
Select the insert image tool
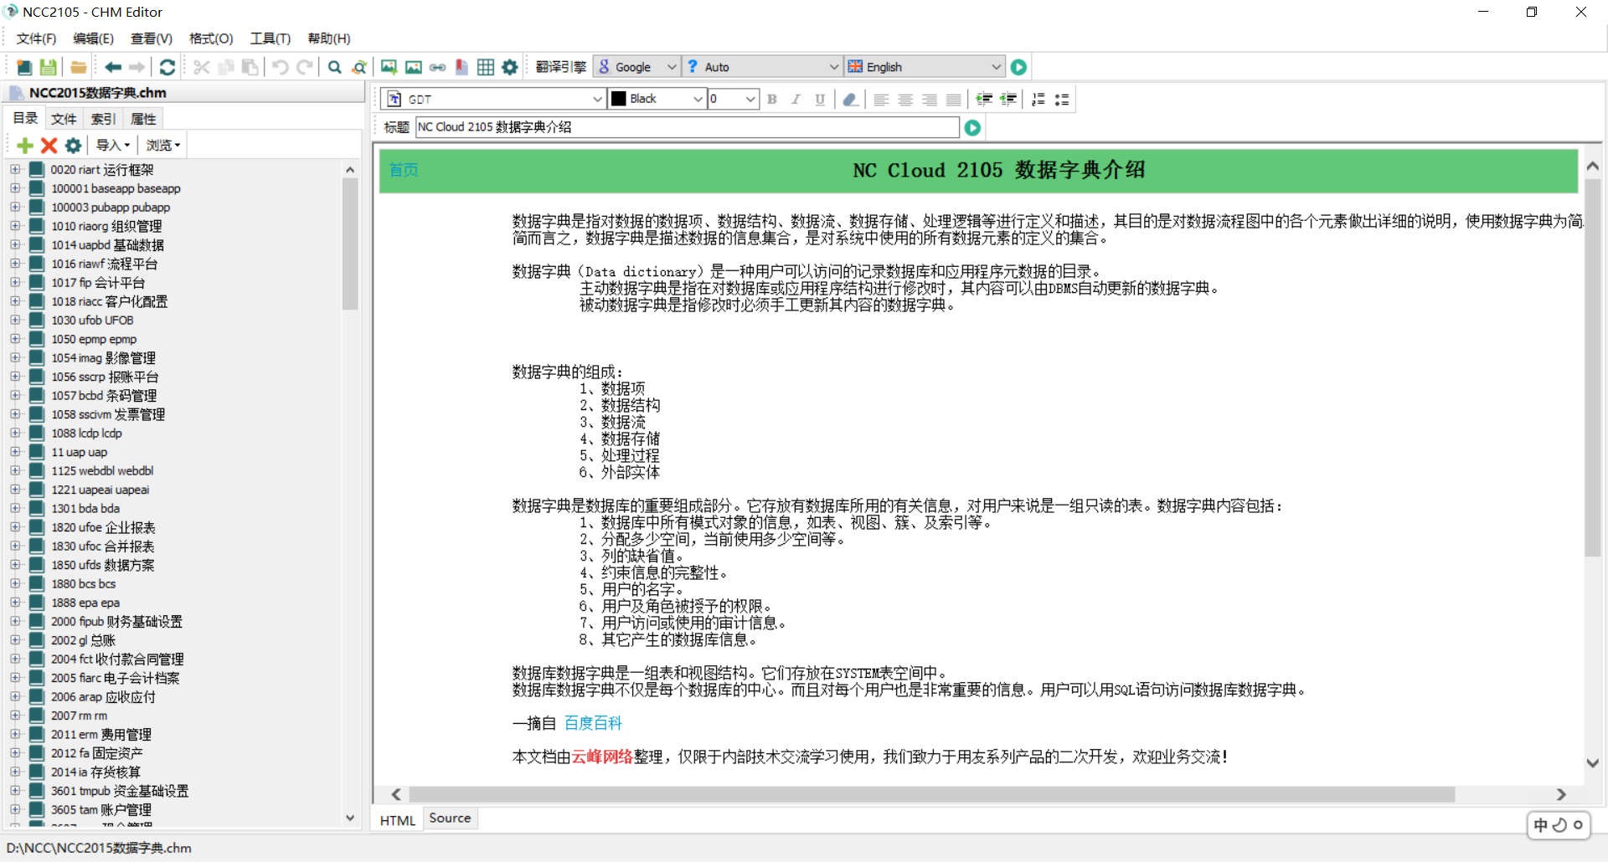click(388, 67)
